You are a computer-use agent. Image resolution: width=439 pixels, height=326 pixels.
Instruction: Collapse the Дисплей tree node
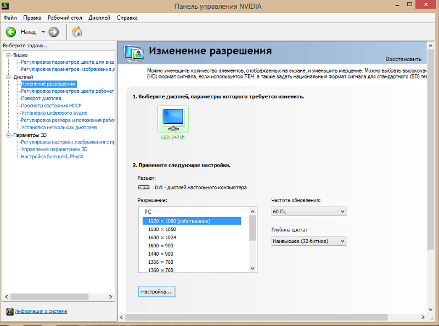(9, 77)
